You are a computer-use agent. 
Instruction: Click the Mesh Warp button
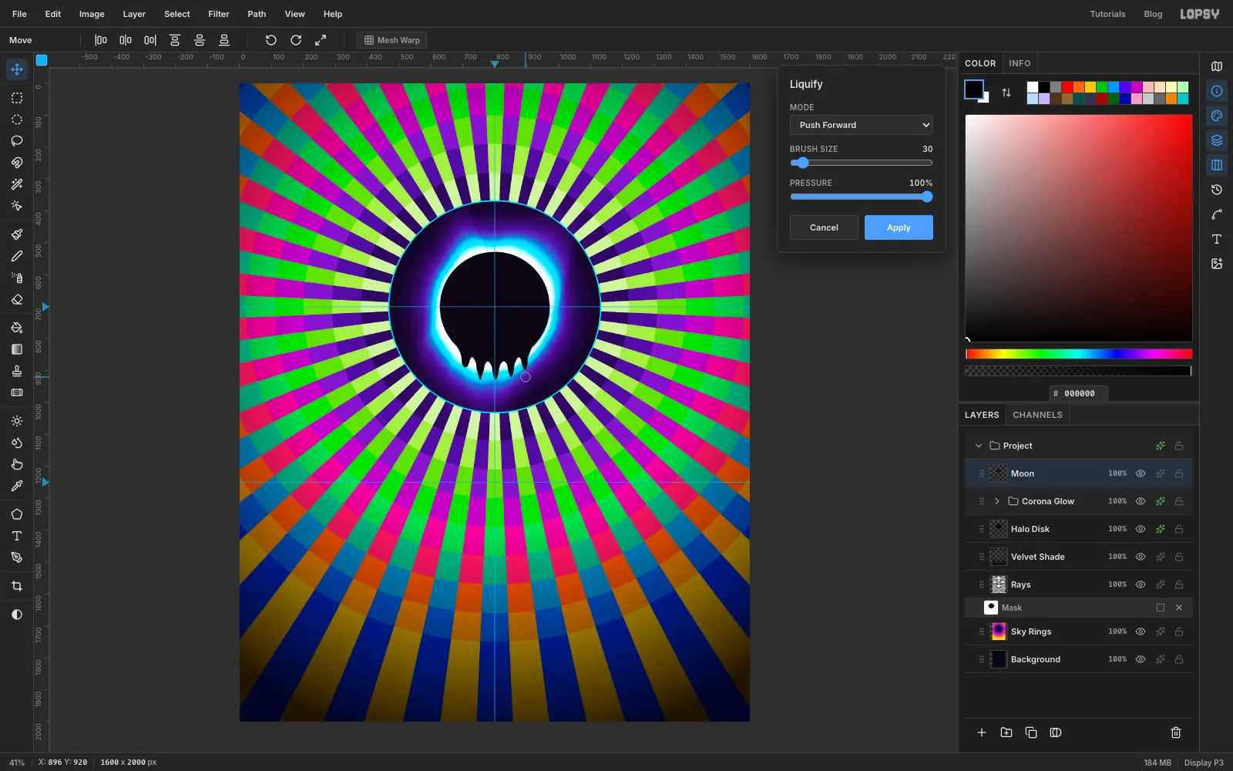tap(392, 40)
